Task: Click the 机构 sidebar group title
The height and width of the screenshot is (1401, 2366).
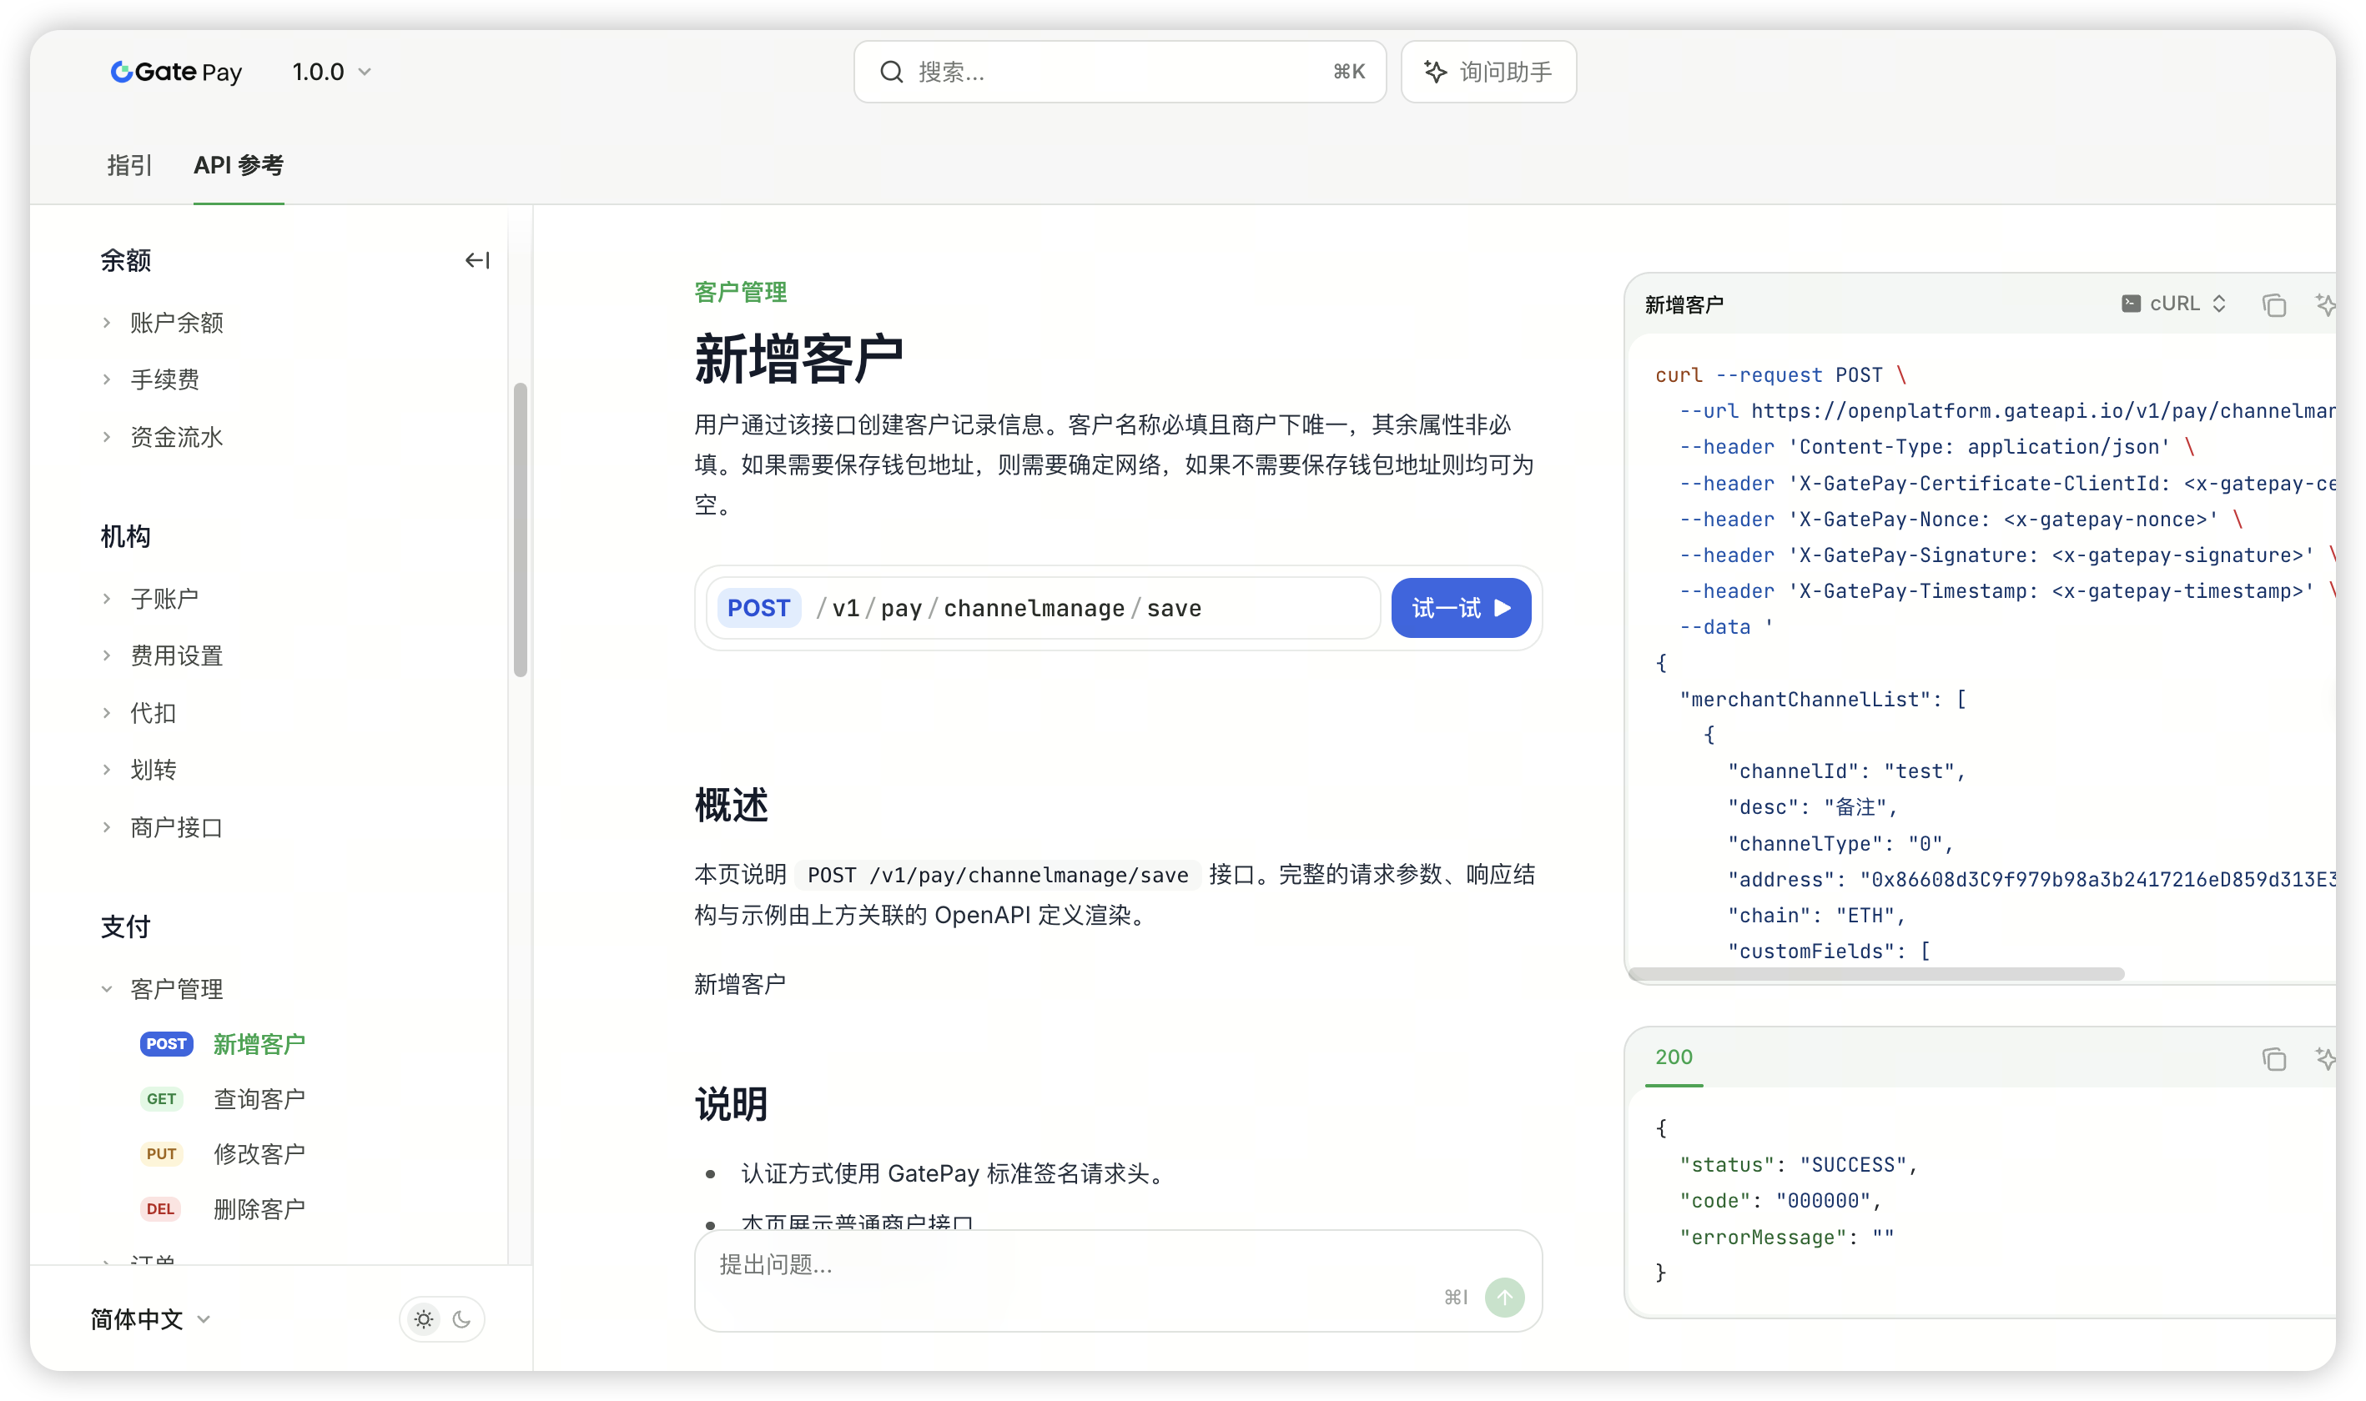Action: (x=126, y=536)
